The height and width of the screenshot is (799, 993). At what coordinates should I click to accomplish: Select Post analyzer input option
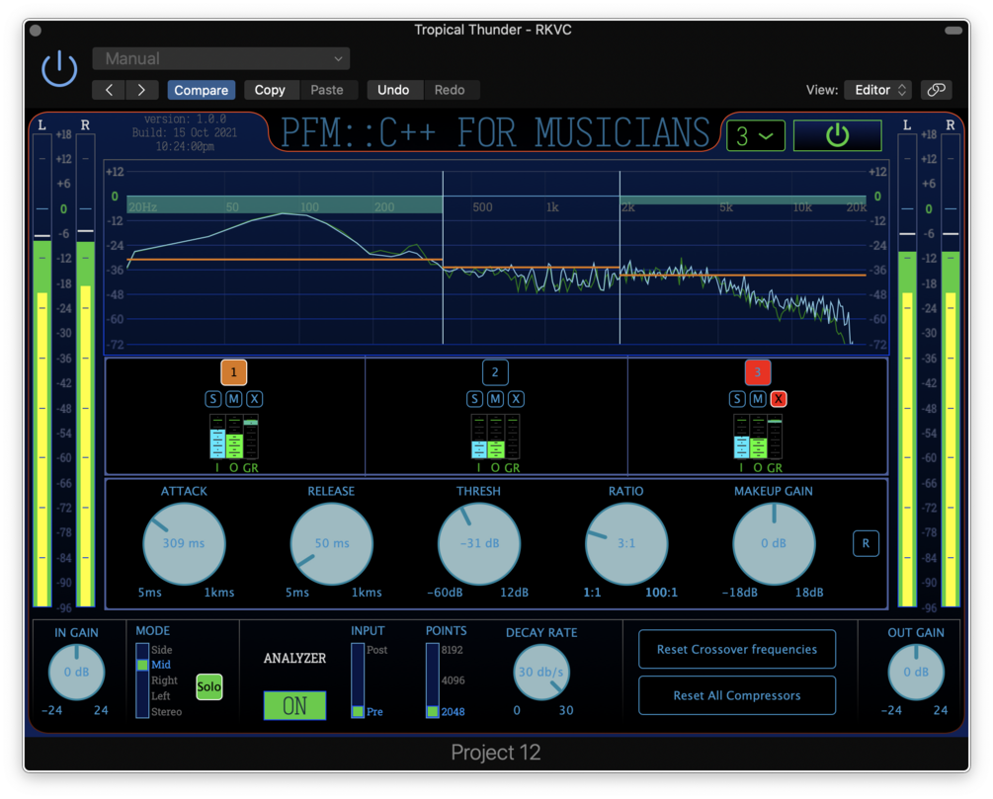pyautogui.click(x=376, y=650)
